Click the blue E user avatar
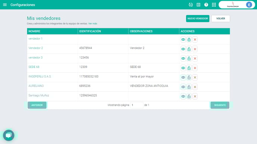Image resolution: width=257 pixels, height=144 pixels. click(249, 5)
